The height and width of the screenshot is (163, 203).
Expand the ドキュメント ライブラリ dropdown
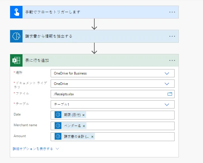(x=167, y=84)
